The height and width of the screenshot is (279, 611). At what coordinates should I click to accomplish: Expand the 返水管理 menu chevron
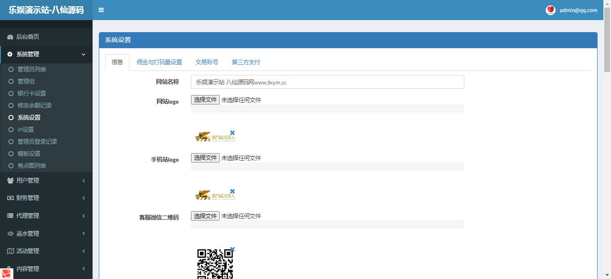[84, 233]
